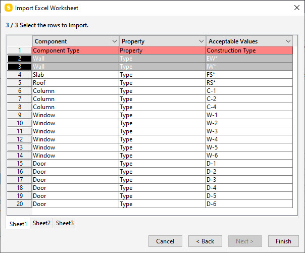Viewport: 305px width, 253px height.
Task: Click the 'W-4' value cell
Action: coord(249,139)
